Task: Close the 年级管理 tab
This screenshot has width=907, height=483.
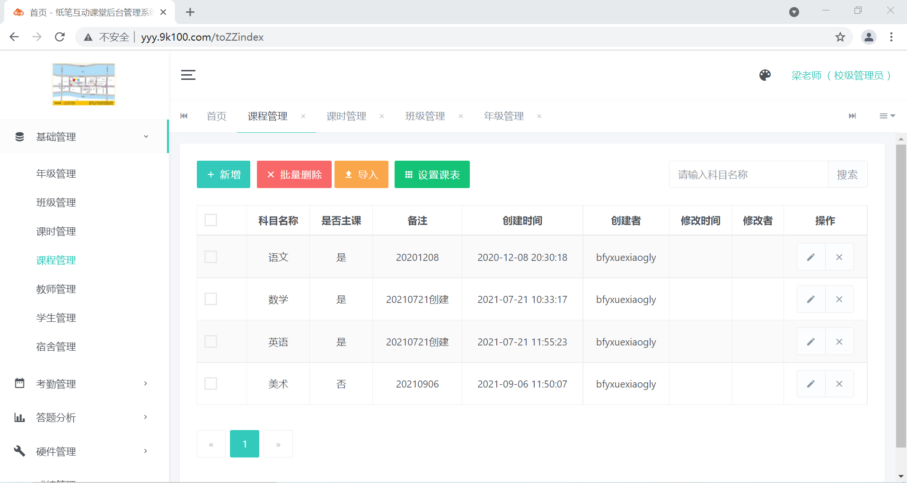Action: [539, 116]
